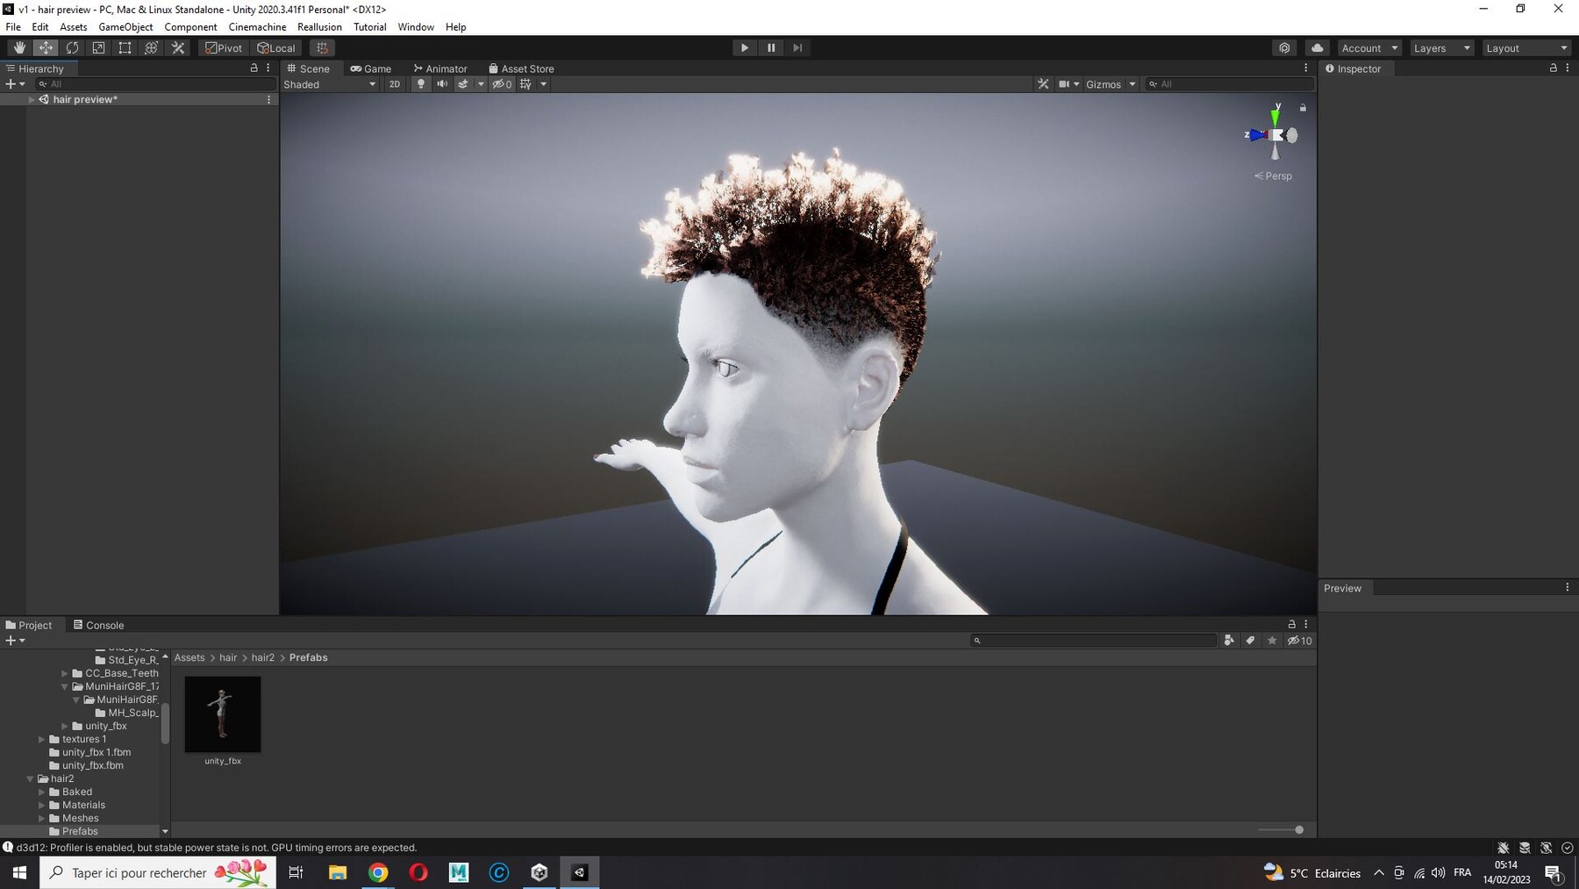Viewport: 1579px width, 889px height.
Task: Toggle scene audio
Action: click(442, 84)
